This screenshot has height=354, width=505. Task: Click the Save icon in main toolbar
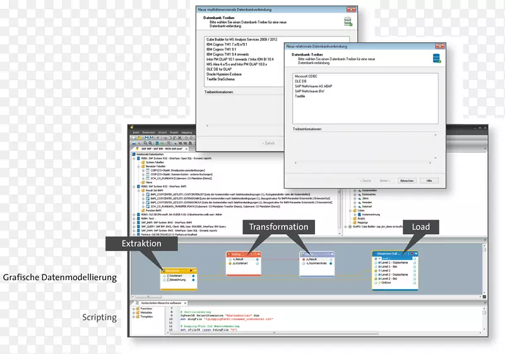(x=147, y=138)
